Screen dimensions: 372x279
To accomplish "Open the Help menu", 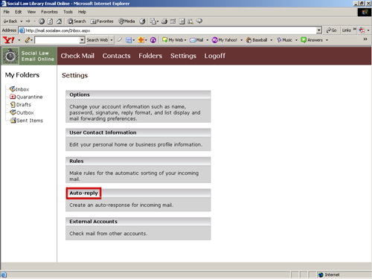I will click(82, 12).
